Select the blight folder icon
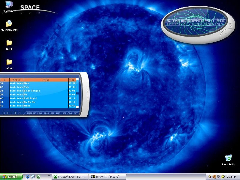 (9, 45)
